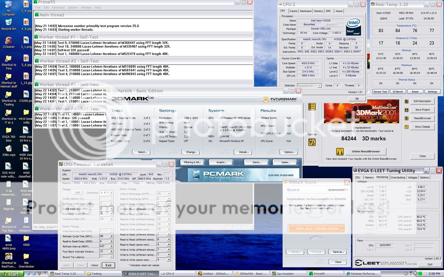444x277 pixels.
Task: Expand the quick launch chevron in the taskbar
Action: (x=45, y=272)
